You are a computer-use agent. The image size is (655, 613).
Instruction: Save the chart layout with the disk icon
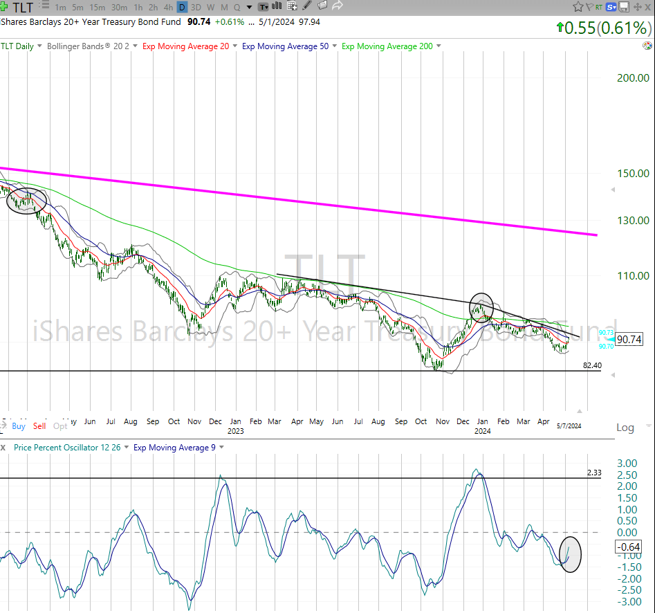(x=623, y=6)
